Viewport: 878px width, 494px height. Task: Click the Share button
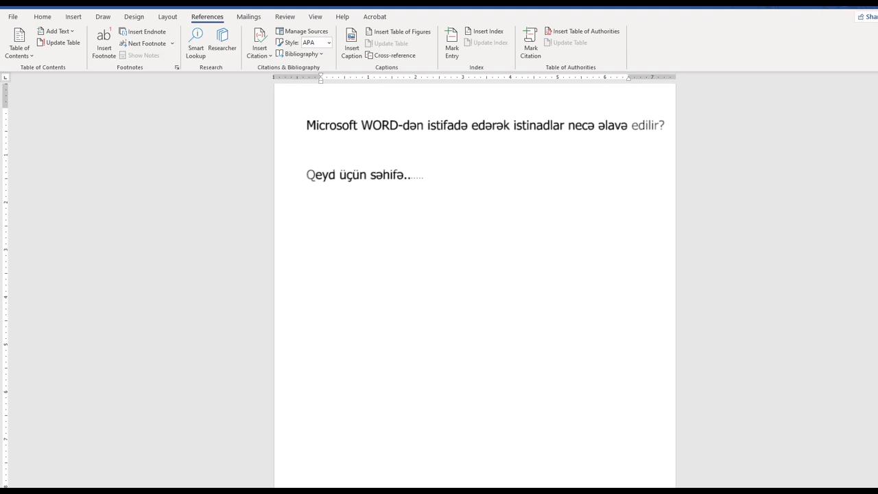tap(867, 16)
